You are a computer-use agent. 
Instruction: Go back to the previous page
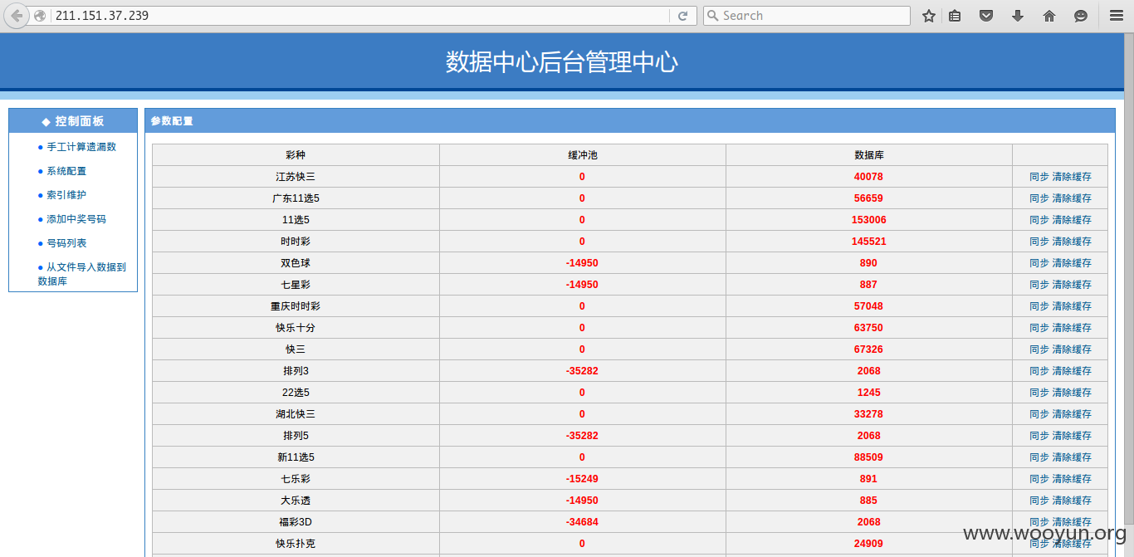click(x=17, y=16)
